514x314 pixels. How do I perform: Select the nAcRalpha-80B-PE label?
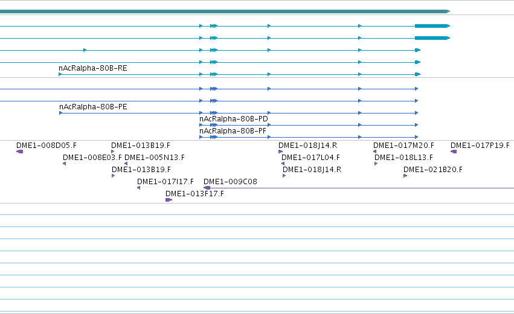[x=93, y=107]
